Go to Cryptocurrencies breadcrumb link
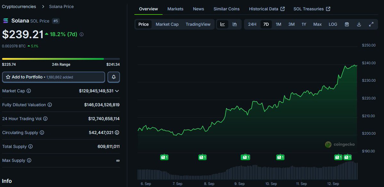 pos(19,6)
